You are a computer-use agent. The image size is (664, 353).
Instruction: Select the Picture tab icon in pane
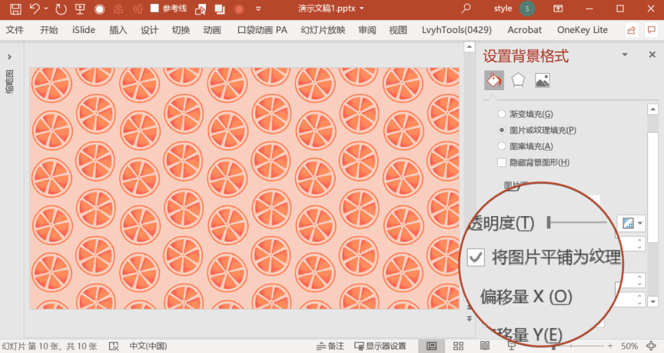coord(542,80)
